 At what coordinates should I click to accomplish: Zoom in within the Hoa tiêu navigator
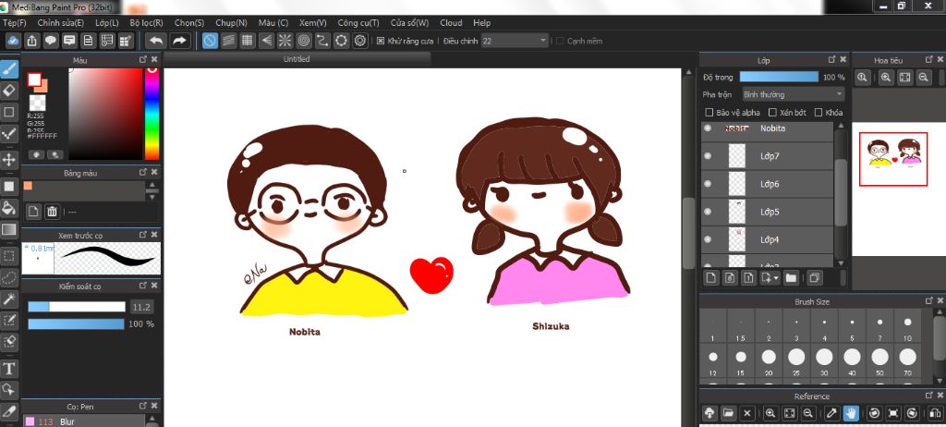(886, 78)
